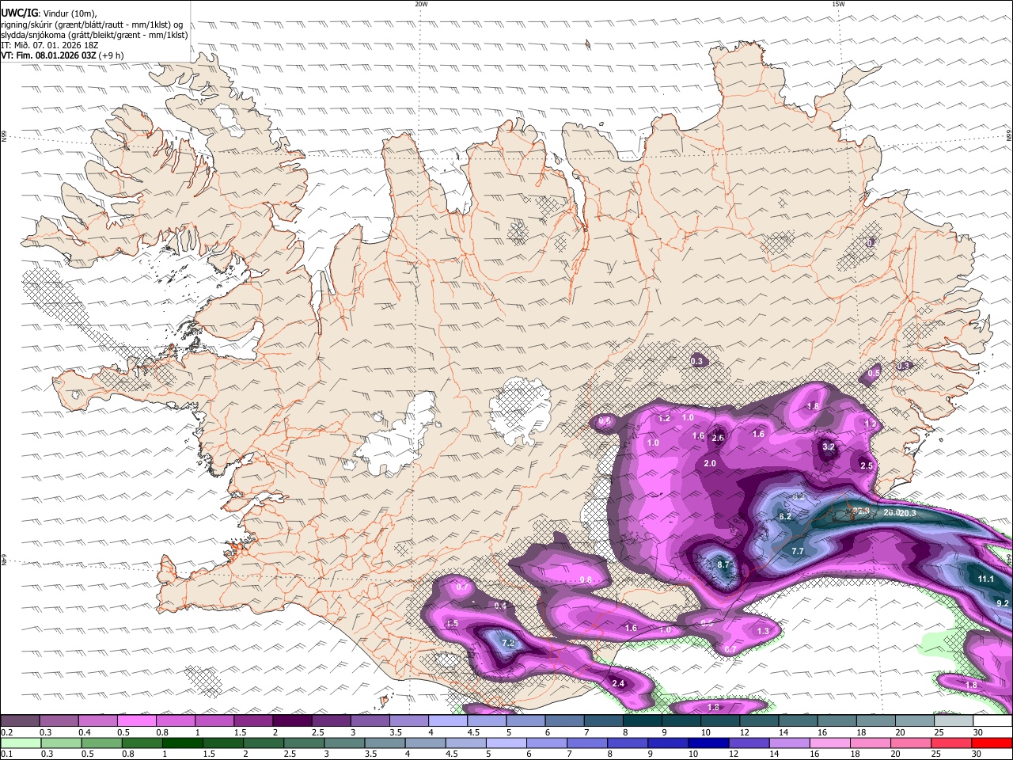The width and height of the screenshot is (1013, 760).
Task: Click the bright red 30 rain legend swatch
Action: (x=992, y=743)
